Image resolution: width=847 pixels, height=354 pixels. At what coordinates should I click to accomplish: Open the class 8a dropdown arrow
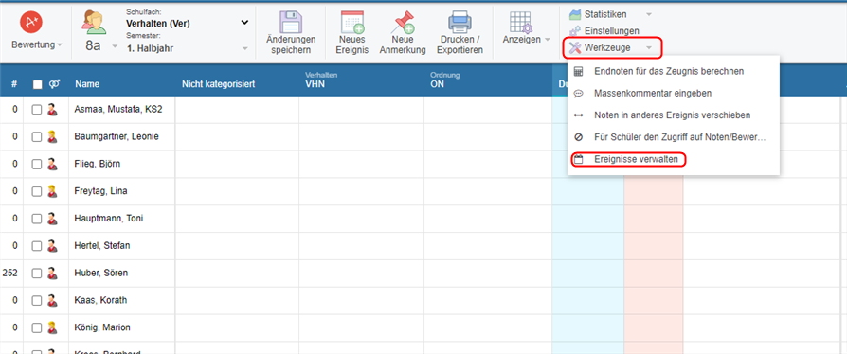[x=115, y=46]
